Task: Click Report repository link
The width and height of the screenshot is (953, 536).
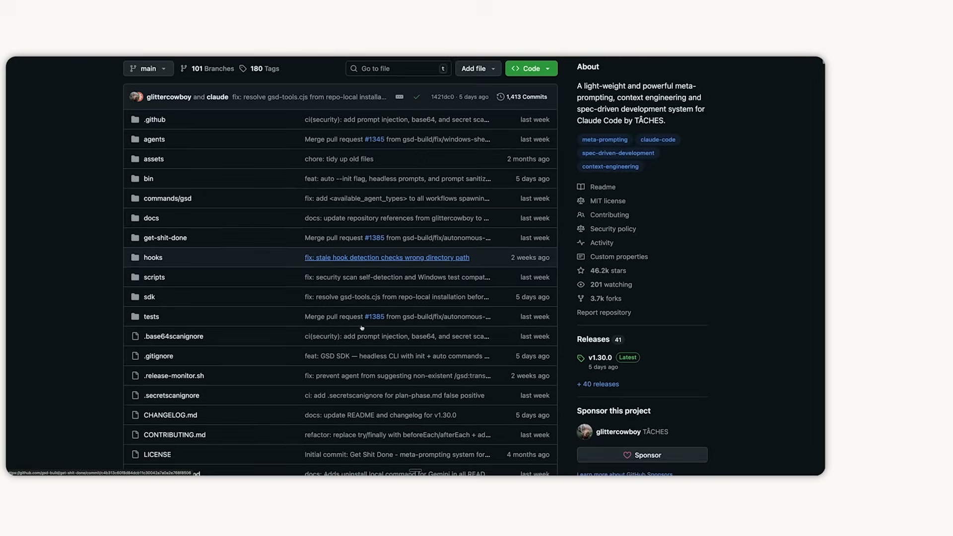Action: (604, 312)
